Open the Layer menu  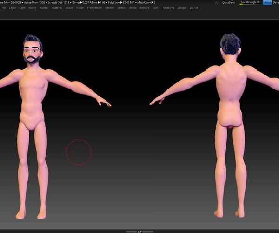click(13, 8)
